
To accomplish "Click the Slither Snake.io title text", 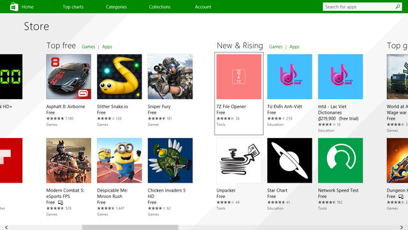I will tap(112, 107).
